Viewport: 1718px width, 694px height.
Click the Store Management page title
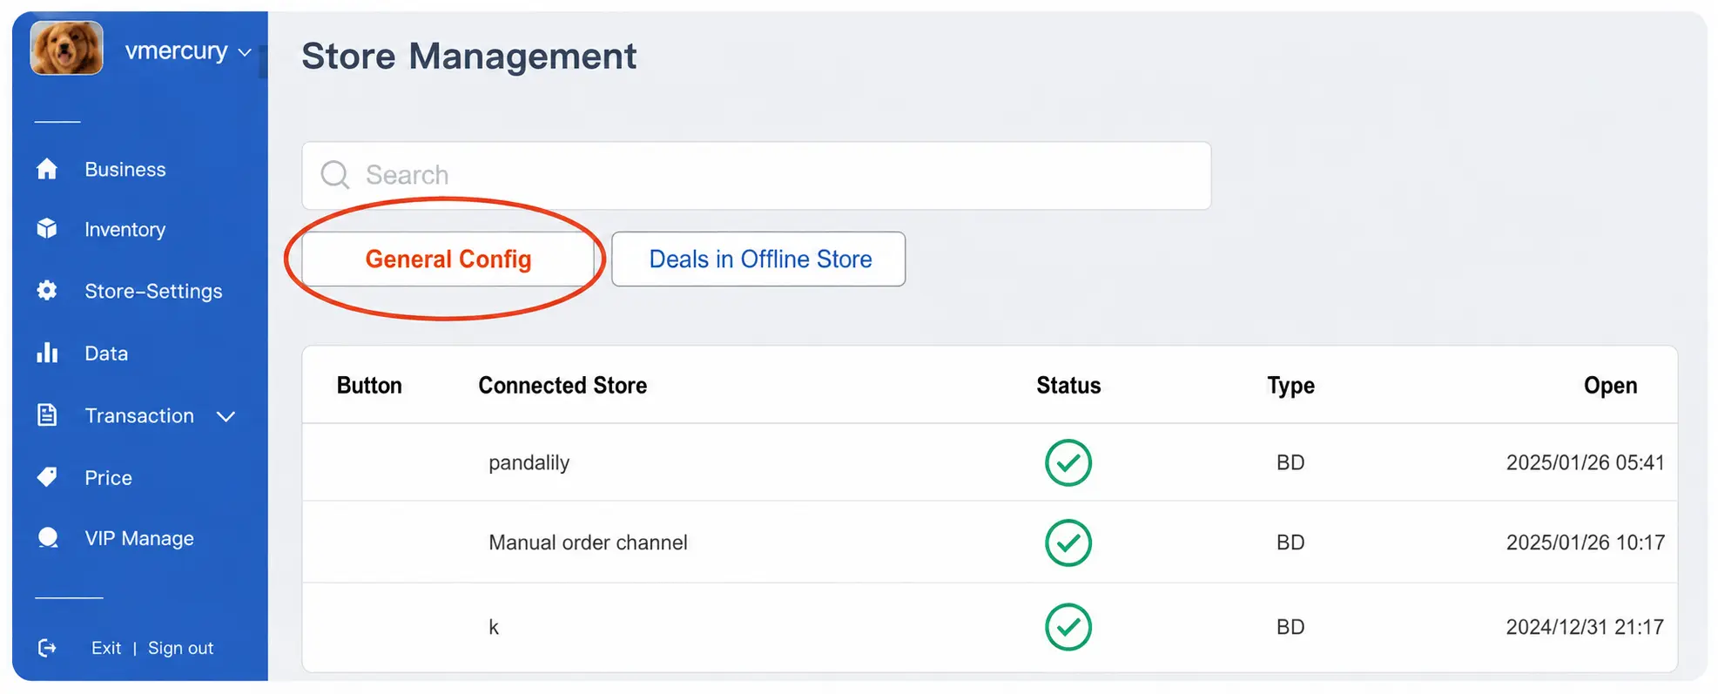point(468,56)
